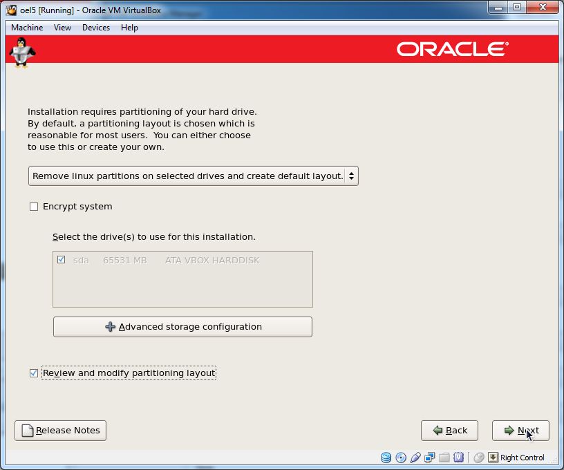Click the plus icon on Advanced storage button
The height and width of the screenshot is (470, 564).
(110, 326)
